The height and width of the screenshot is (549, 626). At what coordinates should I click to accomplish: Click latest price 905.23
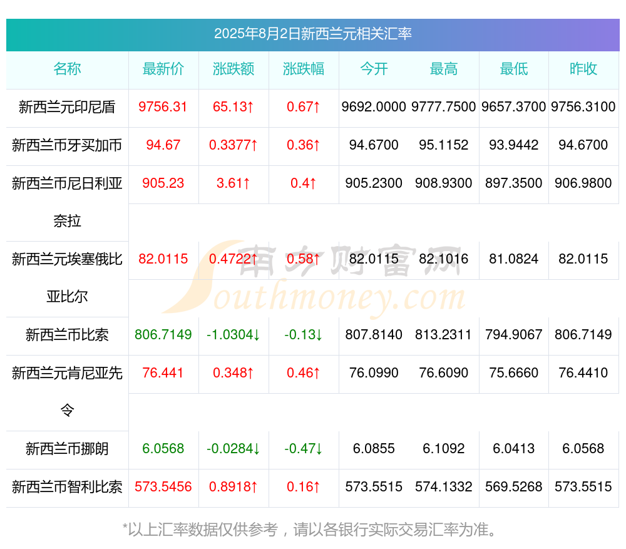[x=163, y=183]
